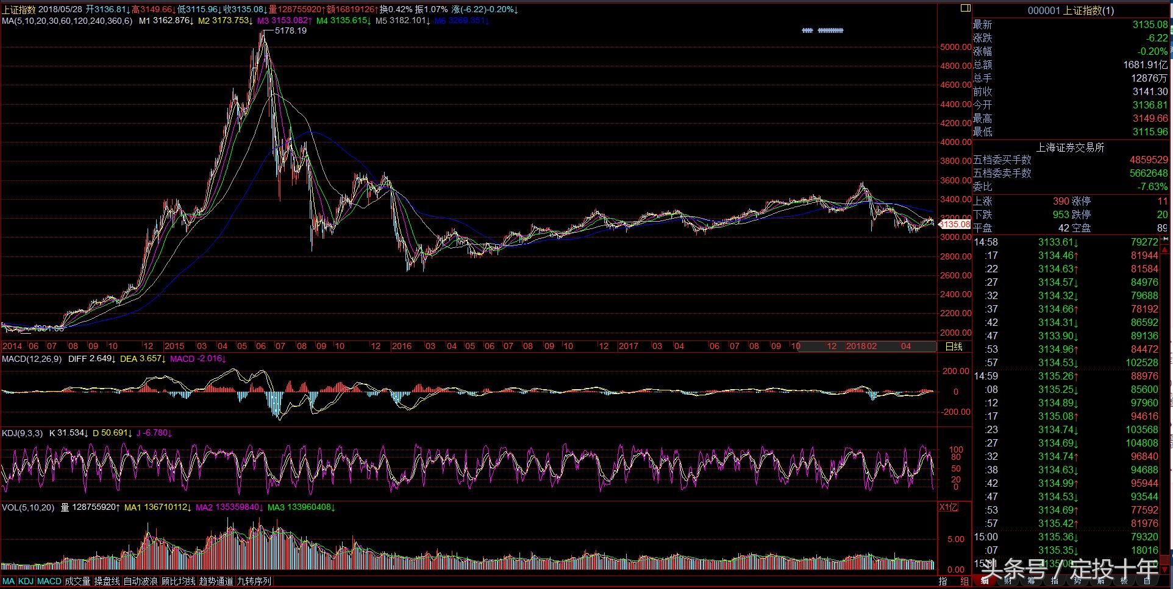Click the MA(5,10,20,30,60,120,240,360,6) indicator label
This screenshot has height=589, width=1173.
[67, 21]
